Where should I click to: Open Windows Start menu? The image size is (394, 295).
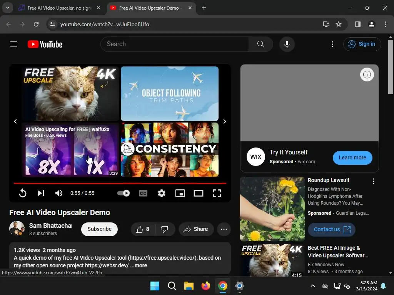pos(155,286)
